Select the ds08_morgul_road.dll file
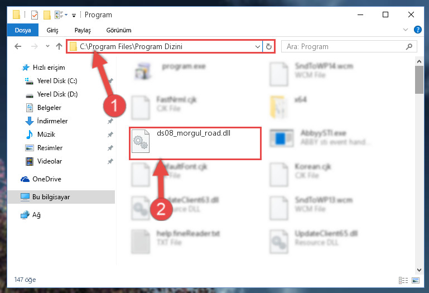429x293 pixels. pos(195,143)
